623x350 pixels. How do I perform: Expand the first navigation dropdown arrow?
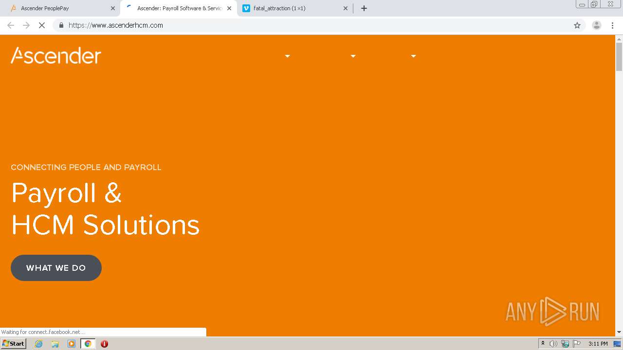coord(287,56)
